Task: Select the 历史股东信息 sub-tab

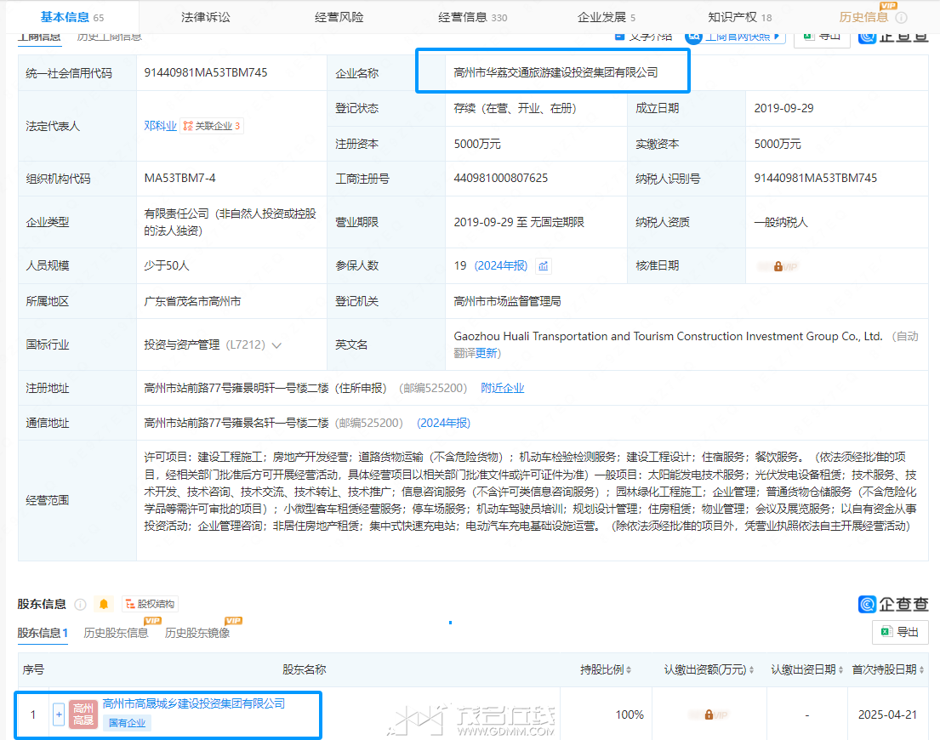Action: click(x=116, y=633)
